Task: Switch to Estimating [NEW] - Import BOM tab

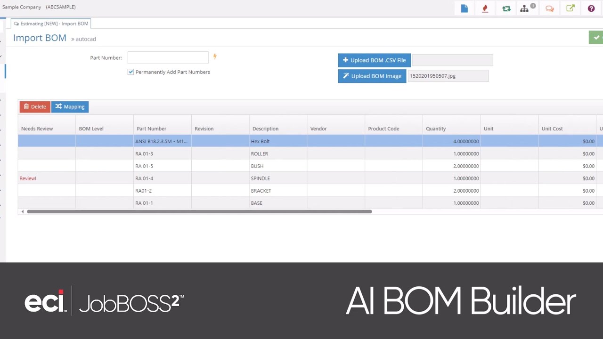Action: click(x=51, y=24)
